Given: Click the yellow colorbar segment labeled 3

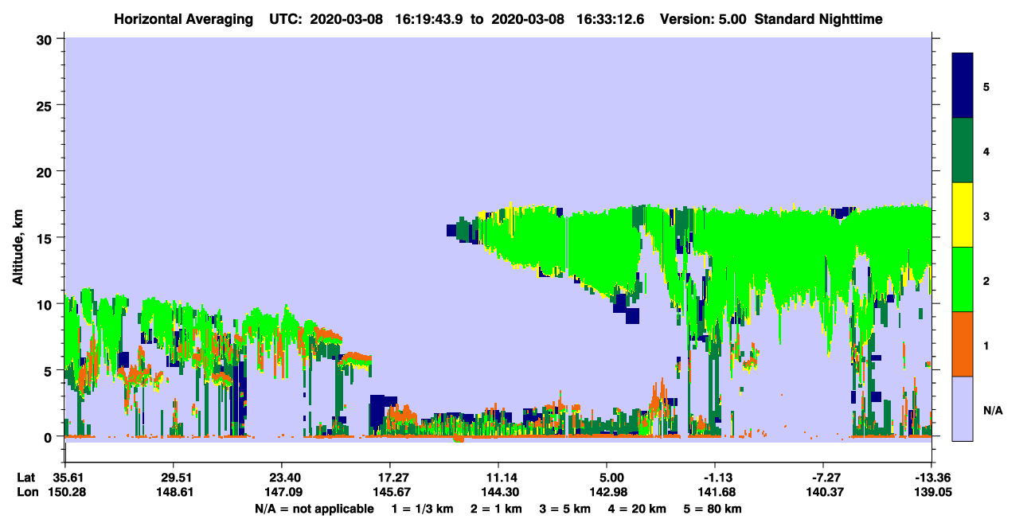Looking at the screenshot, I should click(x=963, y=215).
